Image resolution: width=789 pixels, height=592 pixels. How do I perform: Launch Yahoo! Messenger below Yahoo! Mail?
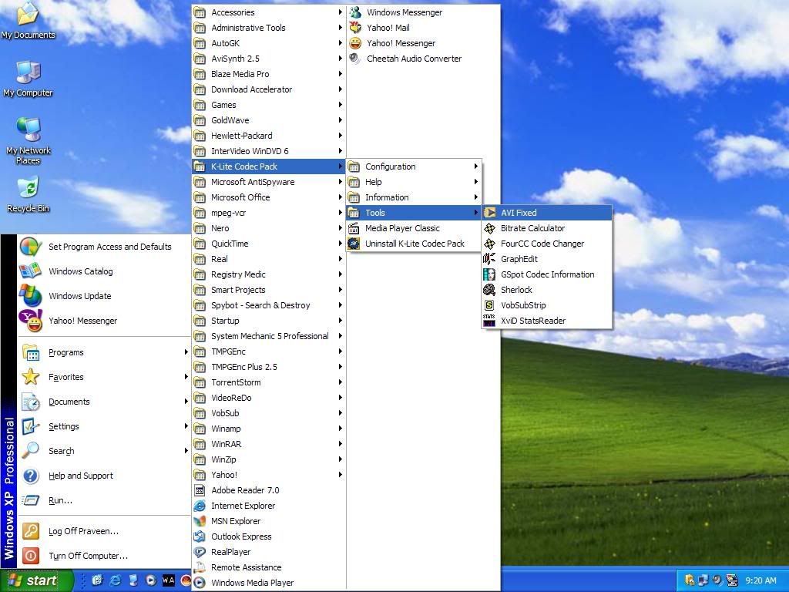point(423,43)
